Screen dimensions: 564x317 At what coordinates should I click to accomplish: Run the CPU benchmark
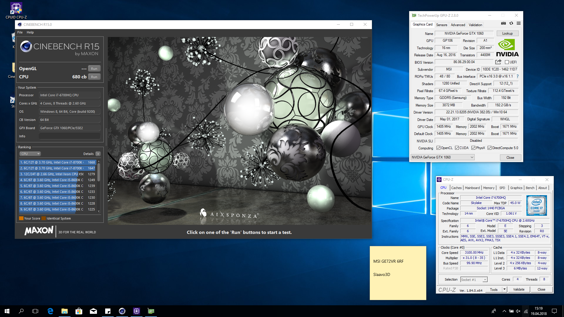[94, 77]
